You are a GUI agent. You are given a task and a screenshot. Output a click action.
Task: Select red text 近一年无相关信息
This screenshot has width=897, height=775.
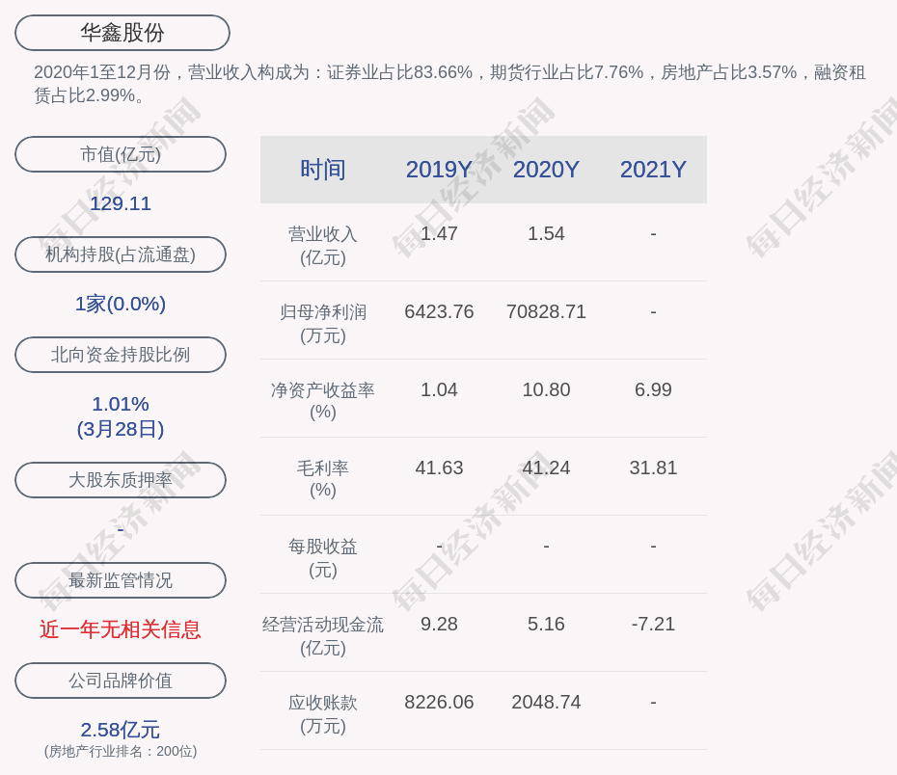click(x=121, y=629)
